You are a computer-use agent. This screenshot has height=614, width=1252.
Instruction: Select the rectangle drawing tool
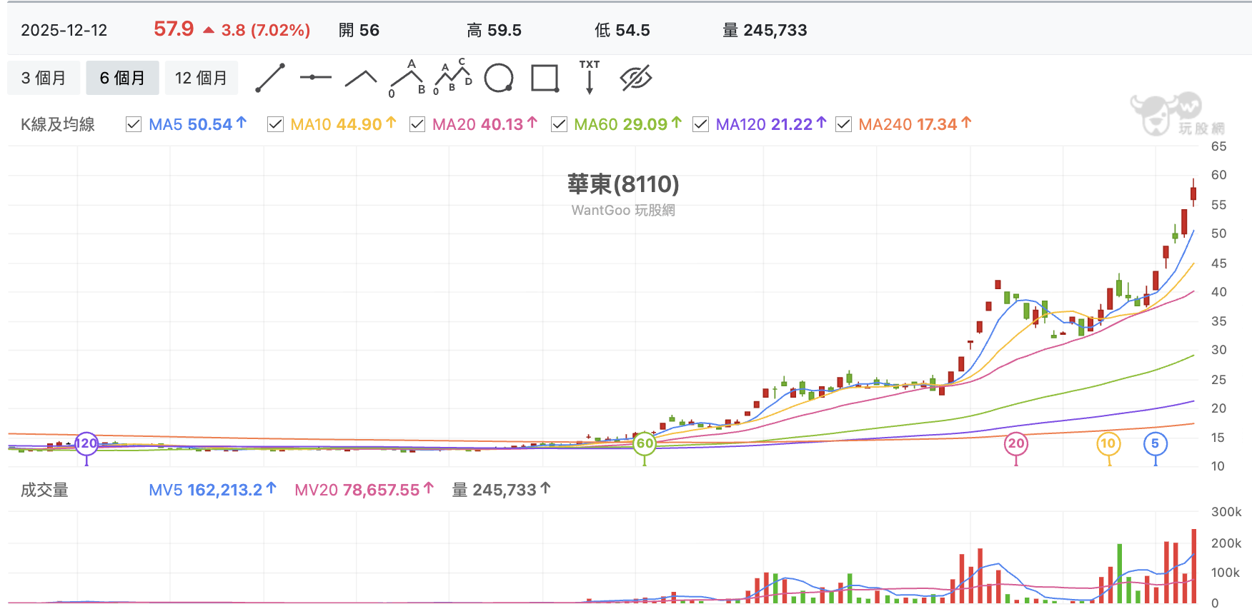(545, 78)
